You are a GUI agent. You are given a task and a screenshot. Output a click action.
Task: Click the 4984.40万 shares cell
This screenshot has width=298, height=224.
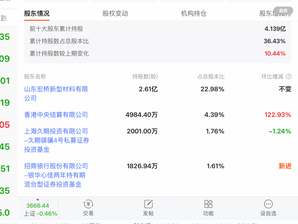142,115
